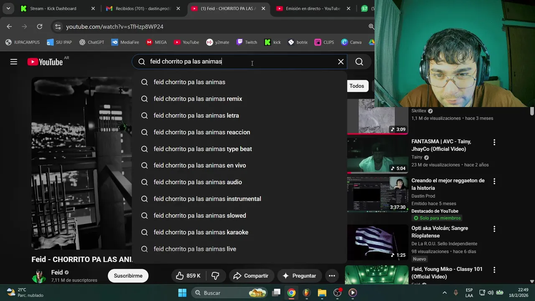
Task: Open the y2mate bookmark
Action: (x=218, y=42)
